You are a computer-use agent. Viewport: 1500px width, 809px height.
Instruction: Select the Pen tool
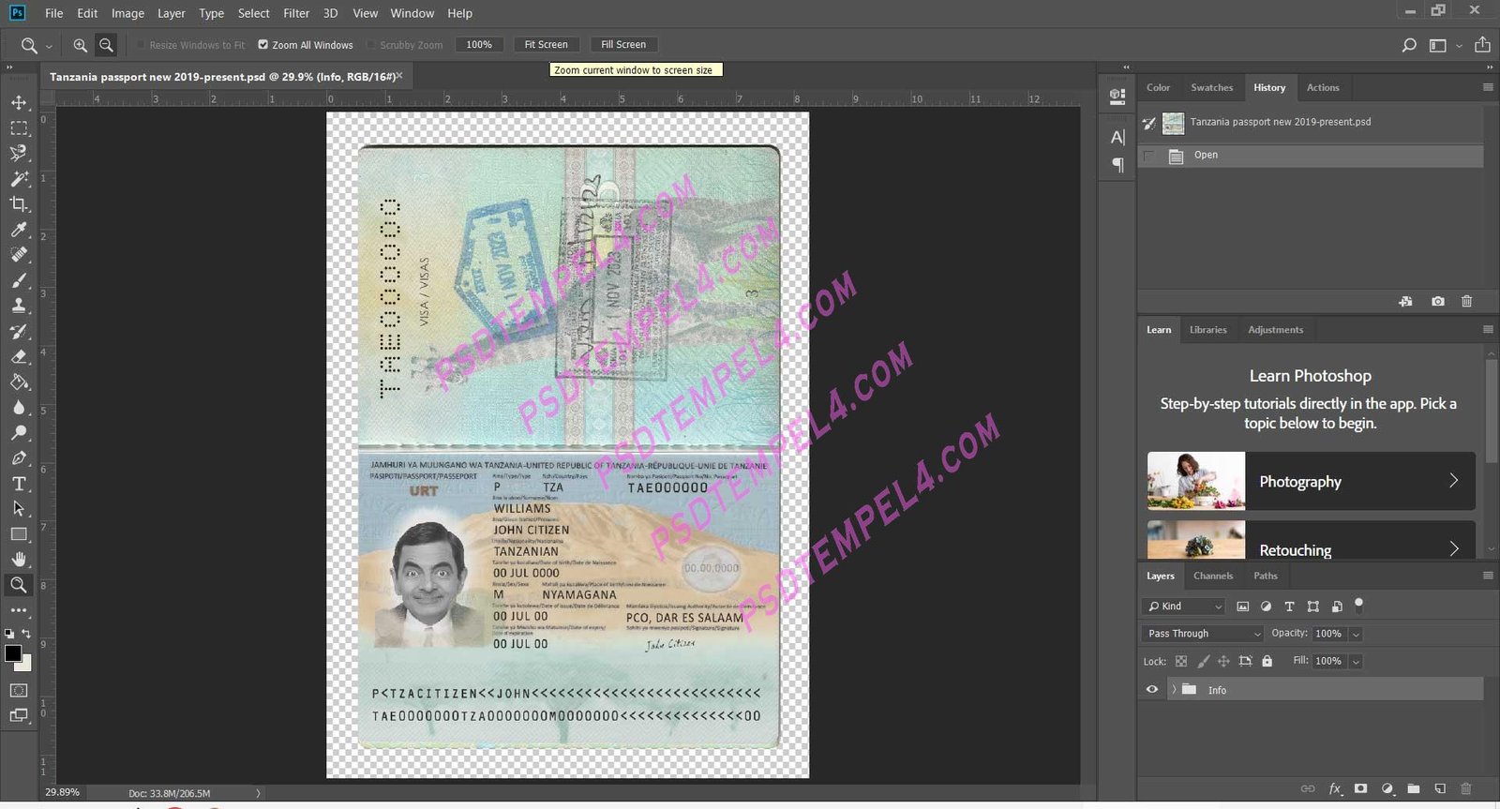tap(19, 457)
